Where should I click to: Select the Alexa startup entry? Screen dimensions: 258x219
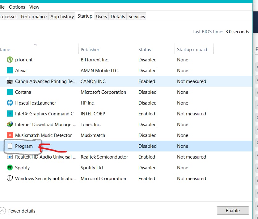pos(126,70)
